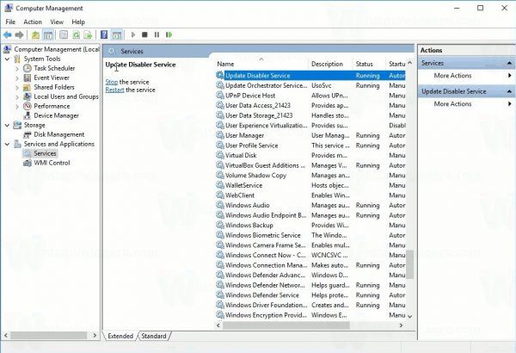
Task: Select Computer Management (Local) root node
Action: click(x=56, y=49)
